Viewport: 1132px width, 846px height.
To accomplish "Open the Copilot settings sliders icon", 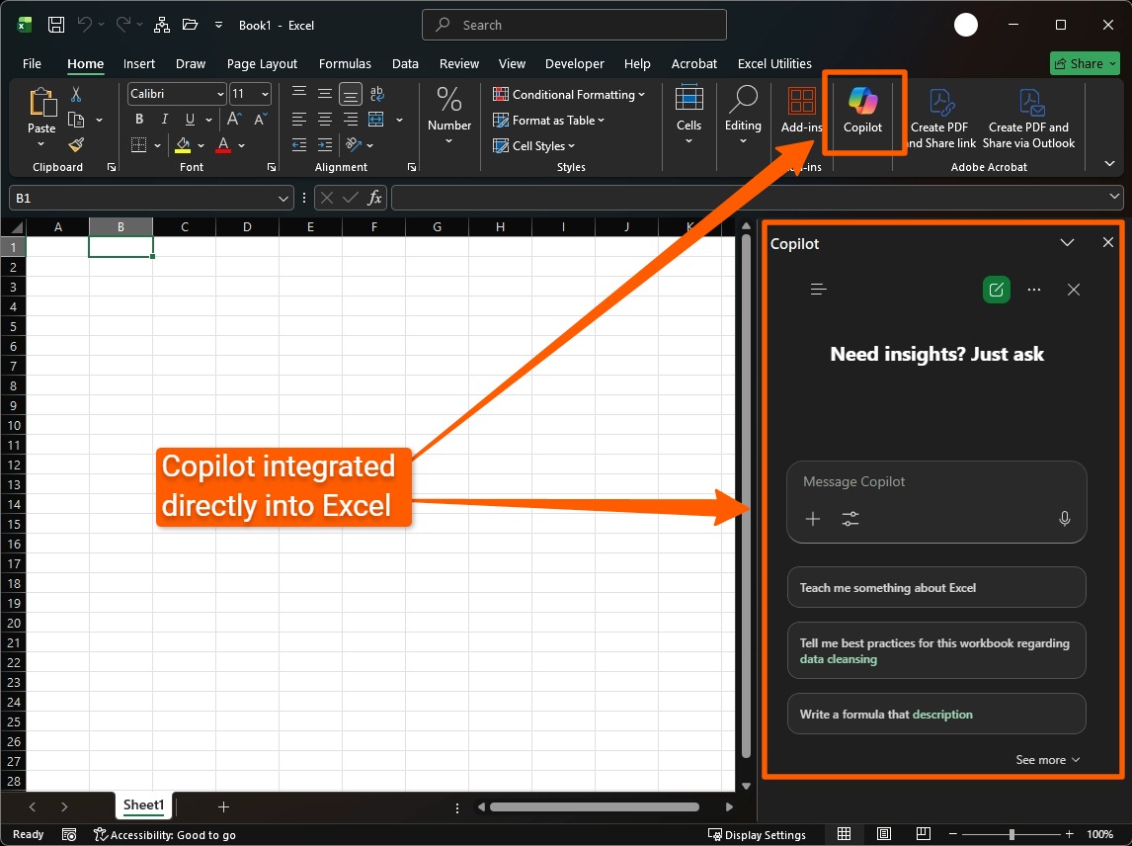I will (x=850, y=519).
